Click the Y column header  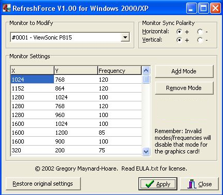coord(76,70)
